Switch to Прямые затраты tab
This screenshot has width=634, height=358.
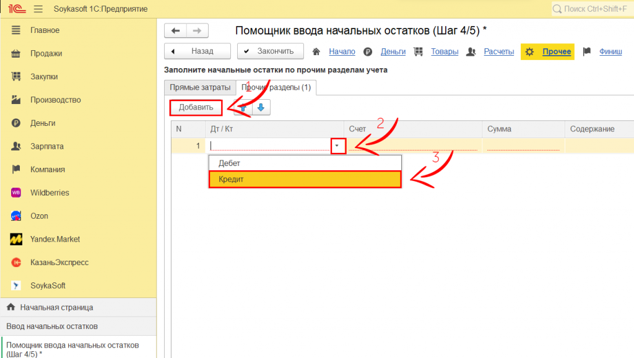pyautogui.click(x=199, y=88)
